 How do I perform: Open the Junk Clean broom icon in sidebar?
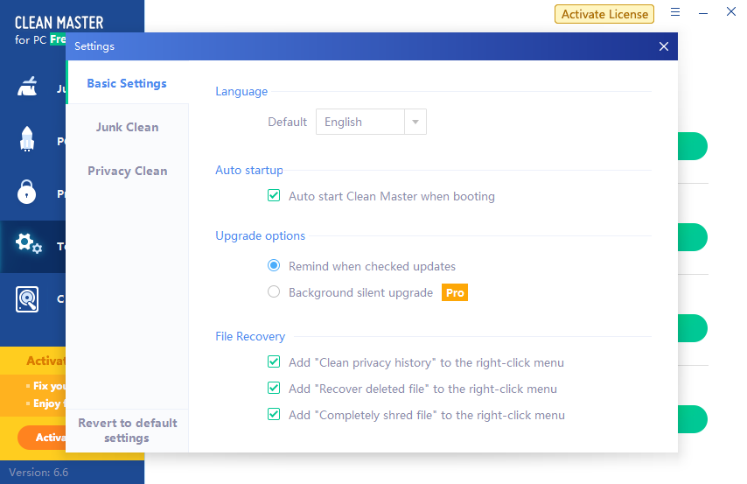(x=27, y=87)
